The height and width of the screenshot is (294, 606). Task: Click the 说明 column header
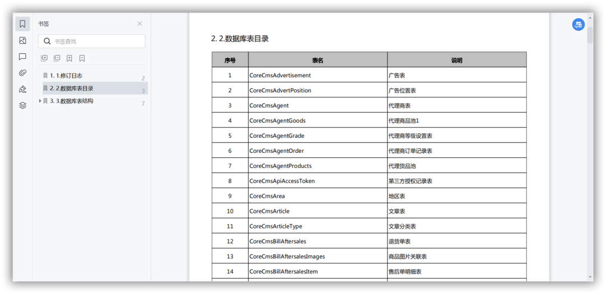(x=457, y=60)
